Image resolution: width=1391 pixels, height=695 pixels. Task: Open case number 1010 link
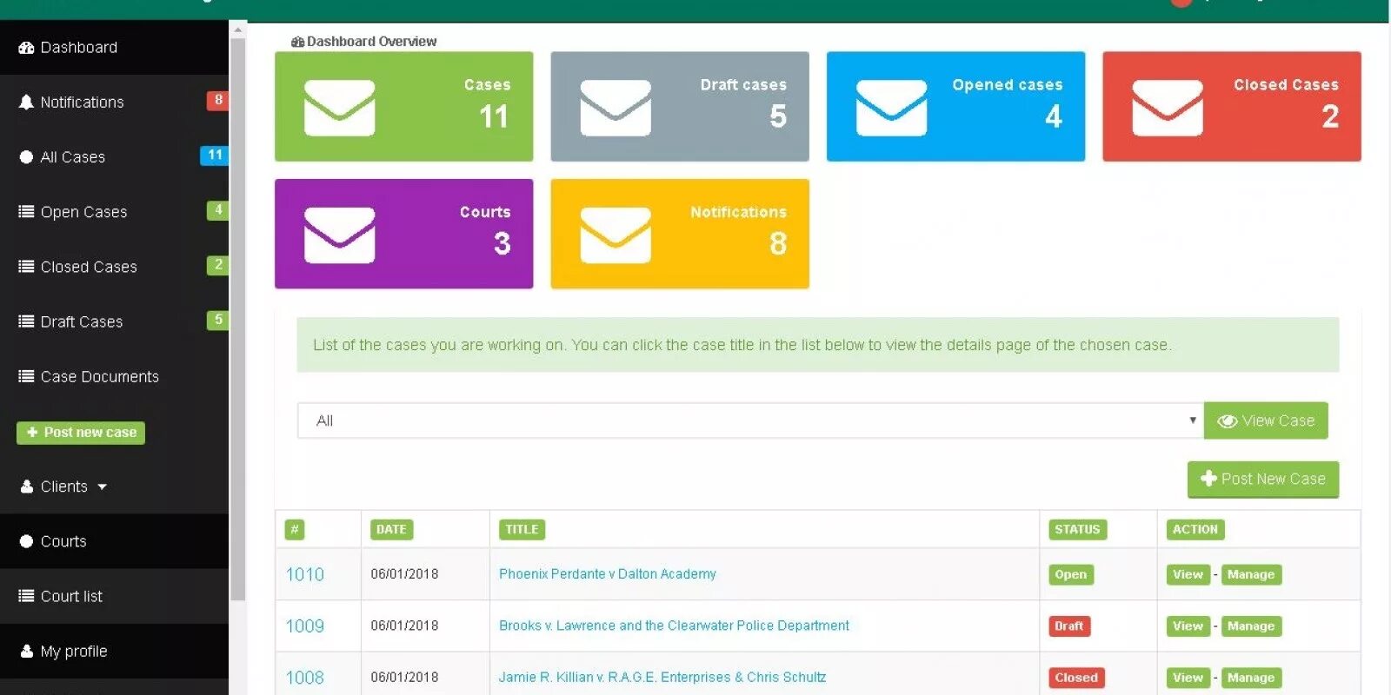click(x=304, y=574)
